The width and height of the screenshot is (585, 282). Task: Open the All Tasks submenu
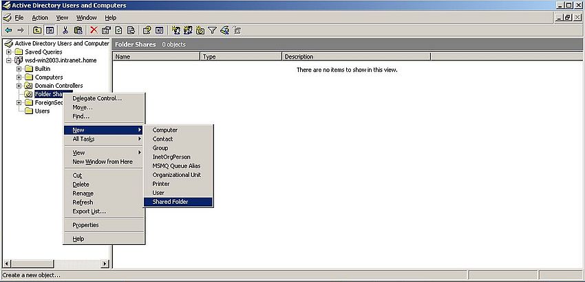pyautogui.click(x=84, y=139)
